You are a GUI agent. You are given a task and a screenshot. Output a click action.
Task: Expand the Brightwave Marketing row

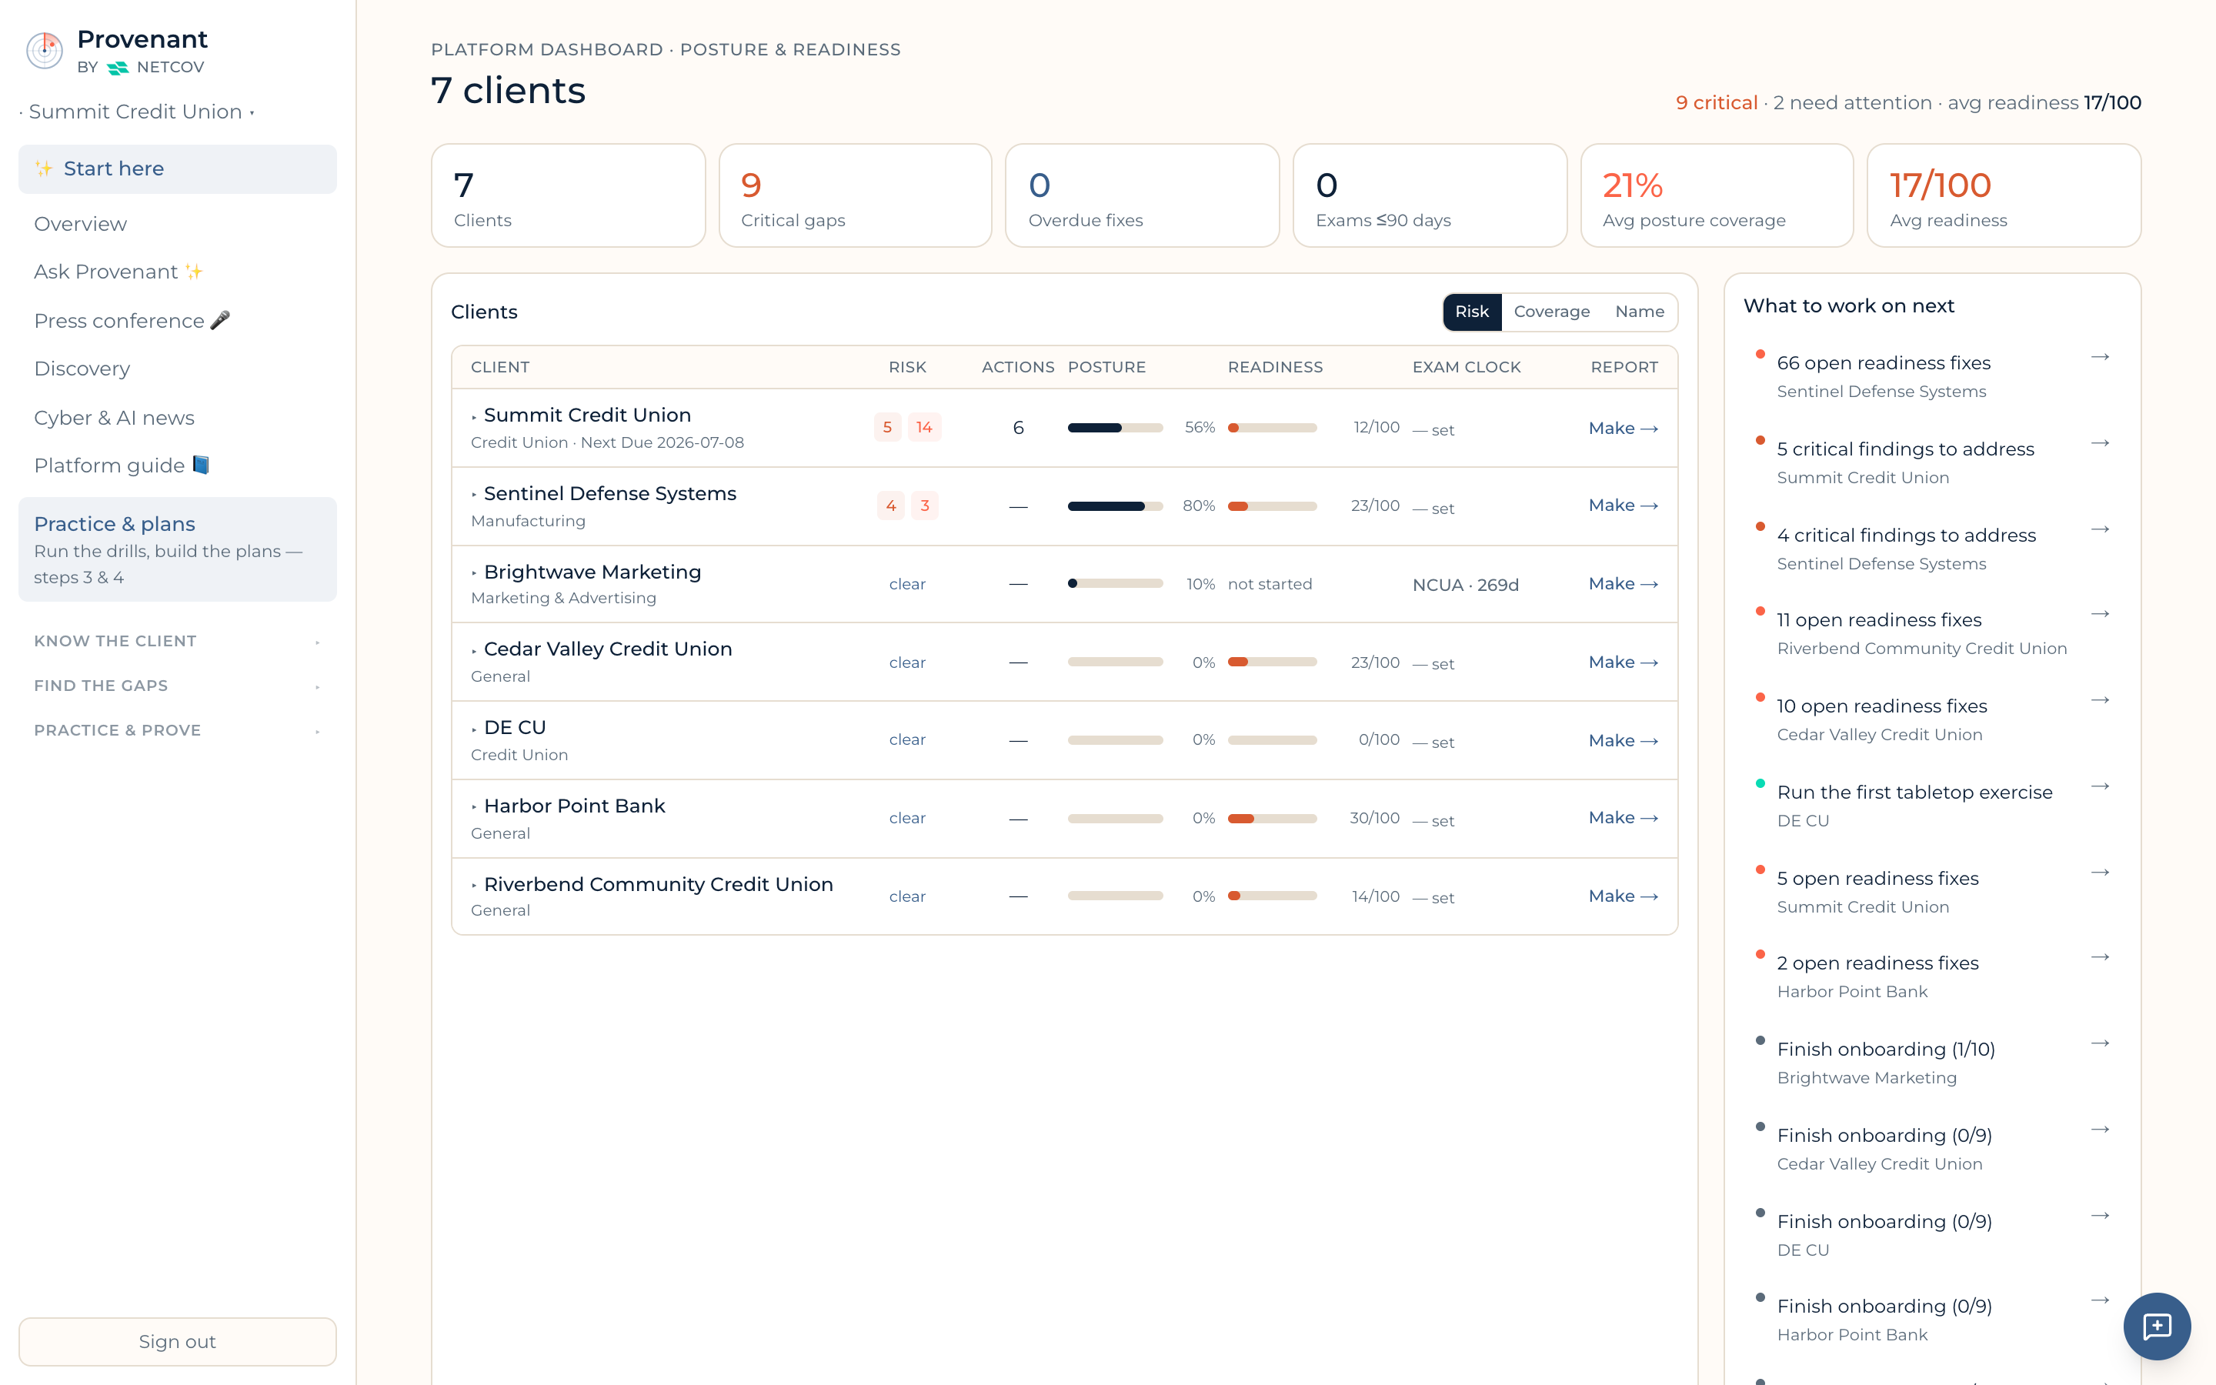click(x=473, y=573)
